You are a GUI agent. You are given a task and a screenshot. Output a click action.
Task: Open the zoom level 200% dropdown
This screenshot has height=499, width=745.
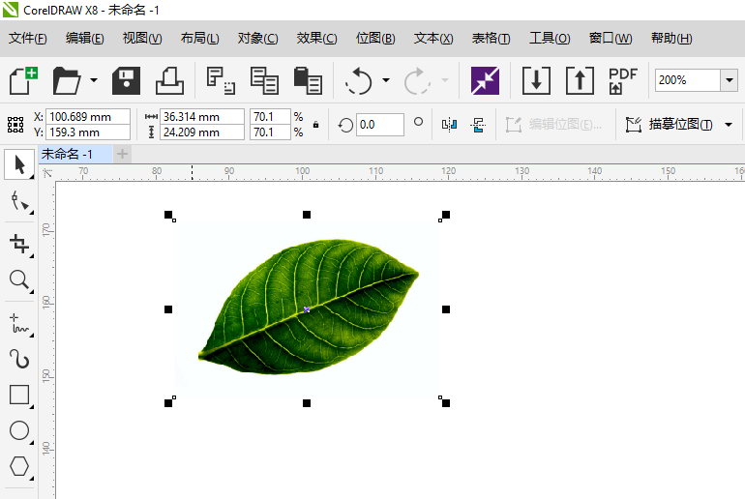point(729,80)
